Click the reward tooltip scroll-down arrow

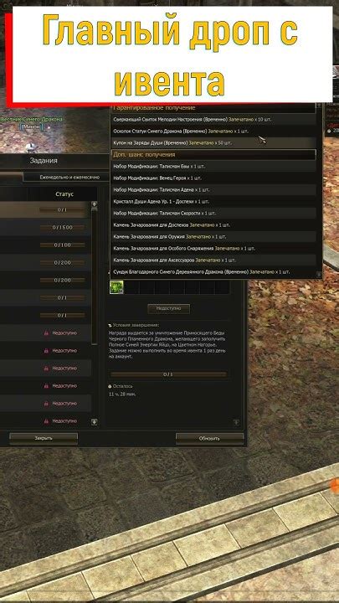click(x=318, y=275)
